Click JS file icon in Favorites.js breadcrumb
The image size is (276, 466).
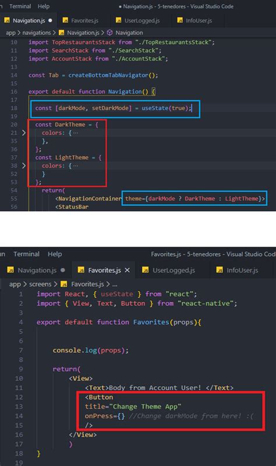(64, 285)
